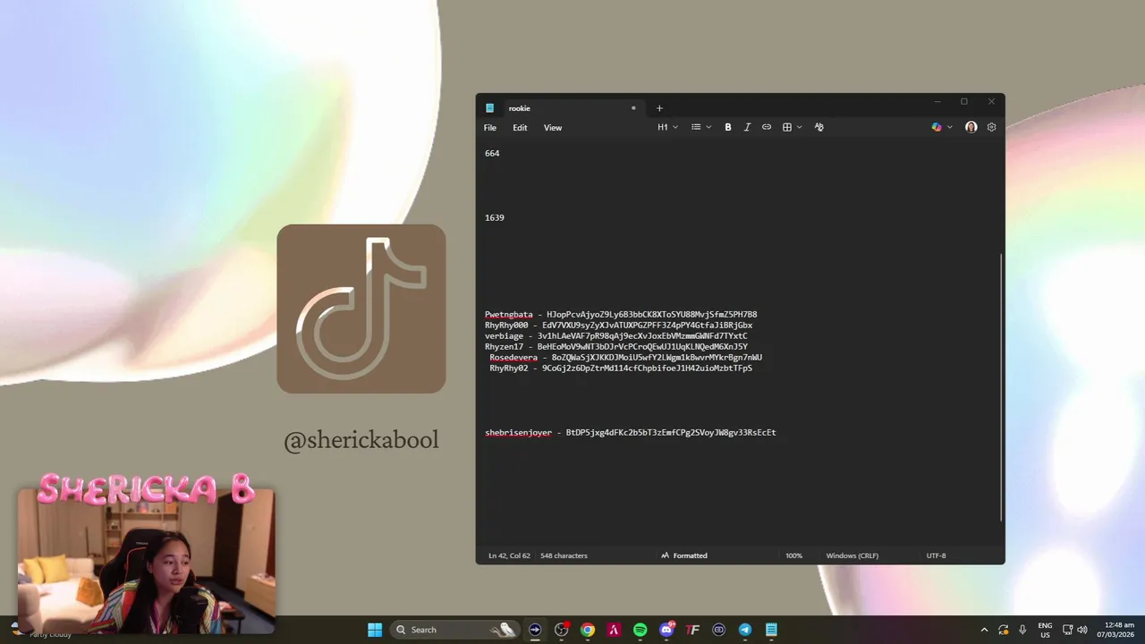Screen dimensions: 1145x644
Task: Click the word Pwetngbata
Action: 509,315
